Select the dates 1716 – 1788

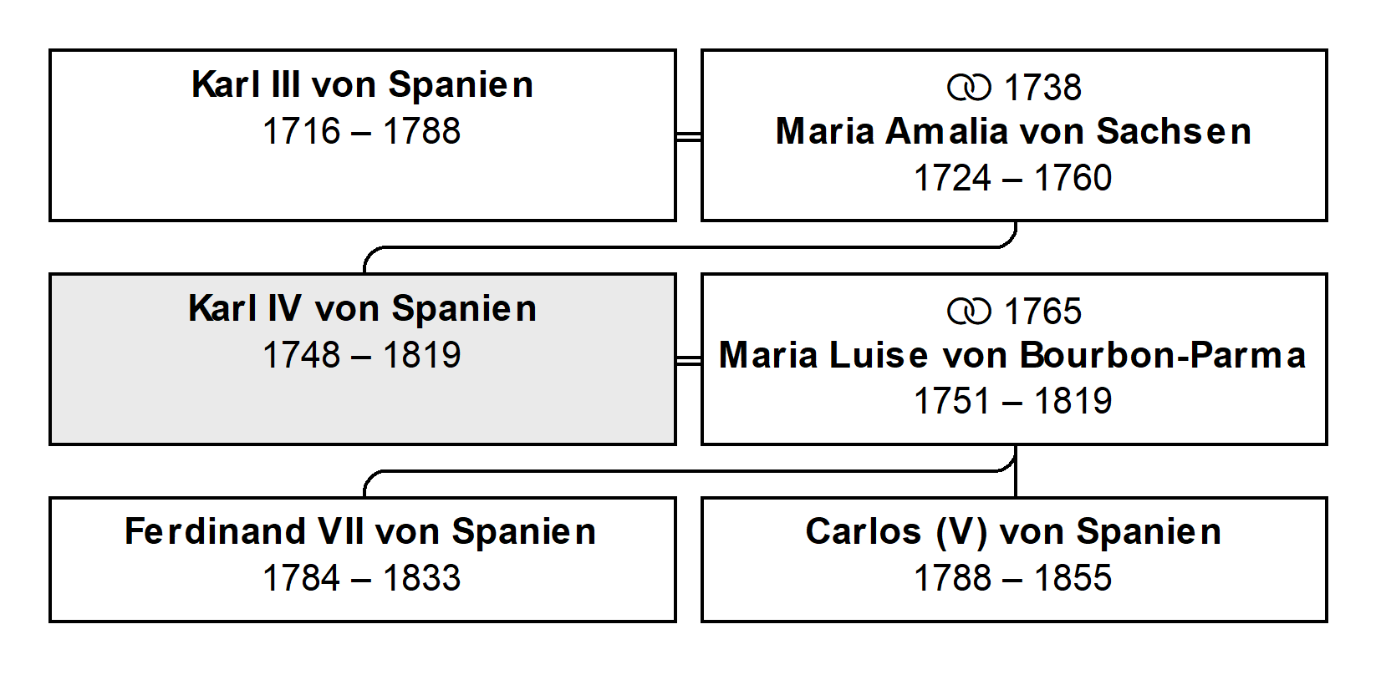coord(361,131)
